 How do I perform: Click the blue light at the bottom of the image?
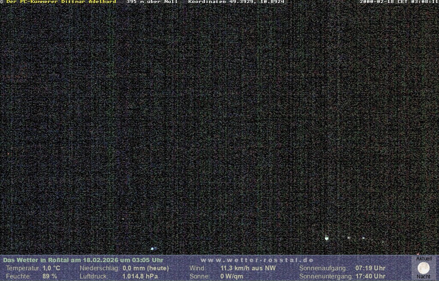152,248
